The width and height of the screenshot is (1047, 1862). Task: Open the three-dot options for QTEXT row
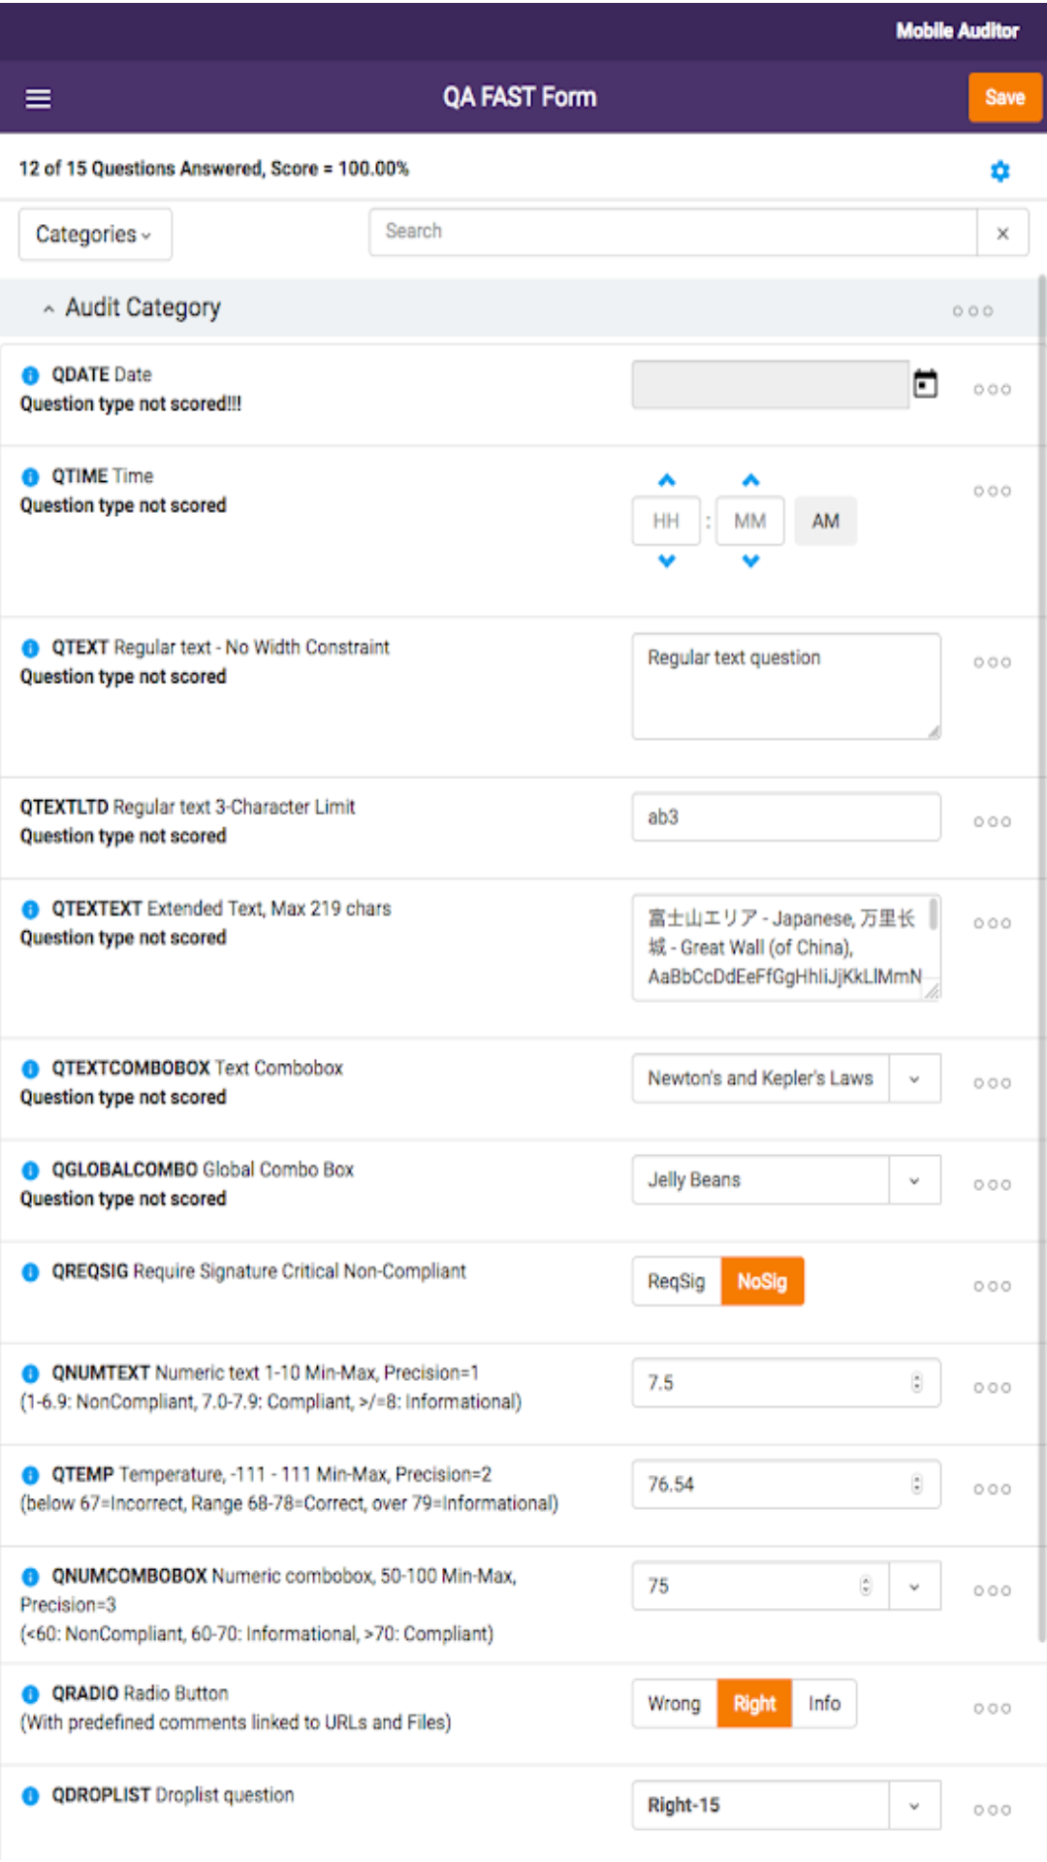(x=992, y=662)
